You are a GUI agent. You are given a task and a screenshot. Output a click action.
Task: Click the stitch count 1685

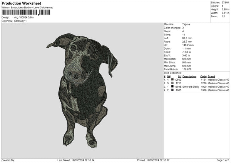[179, 90]
